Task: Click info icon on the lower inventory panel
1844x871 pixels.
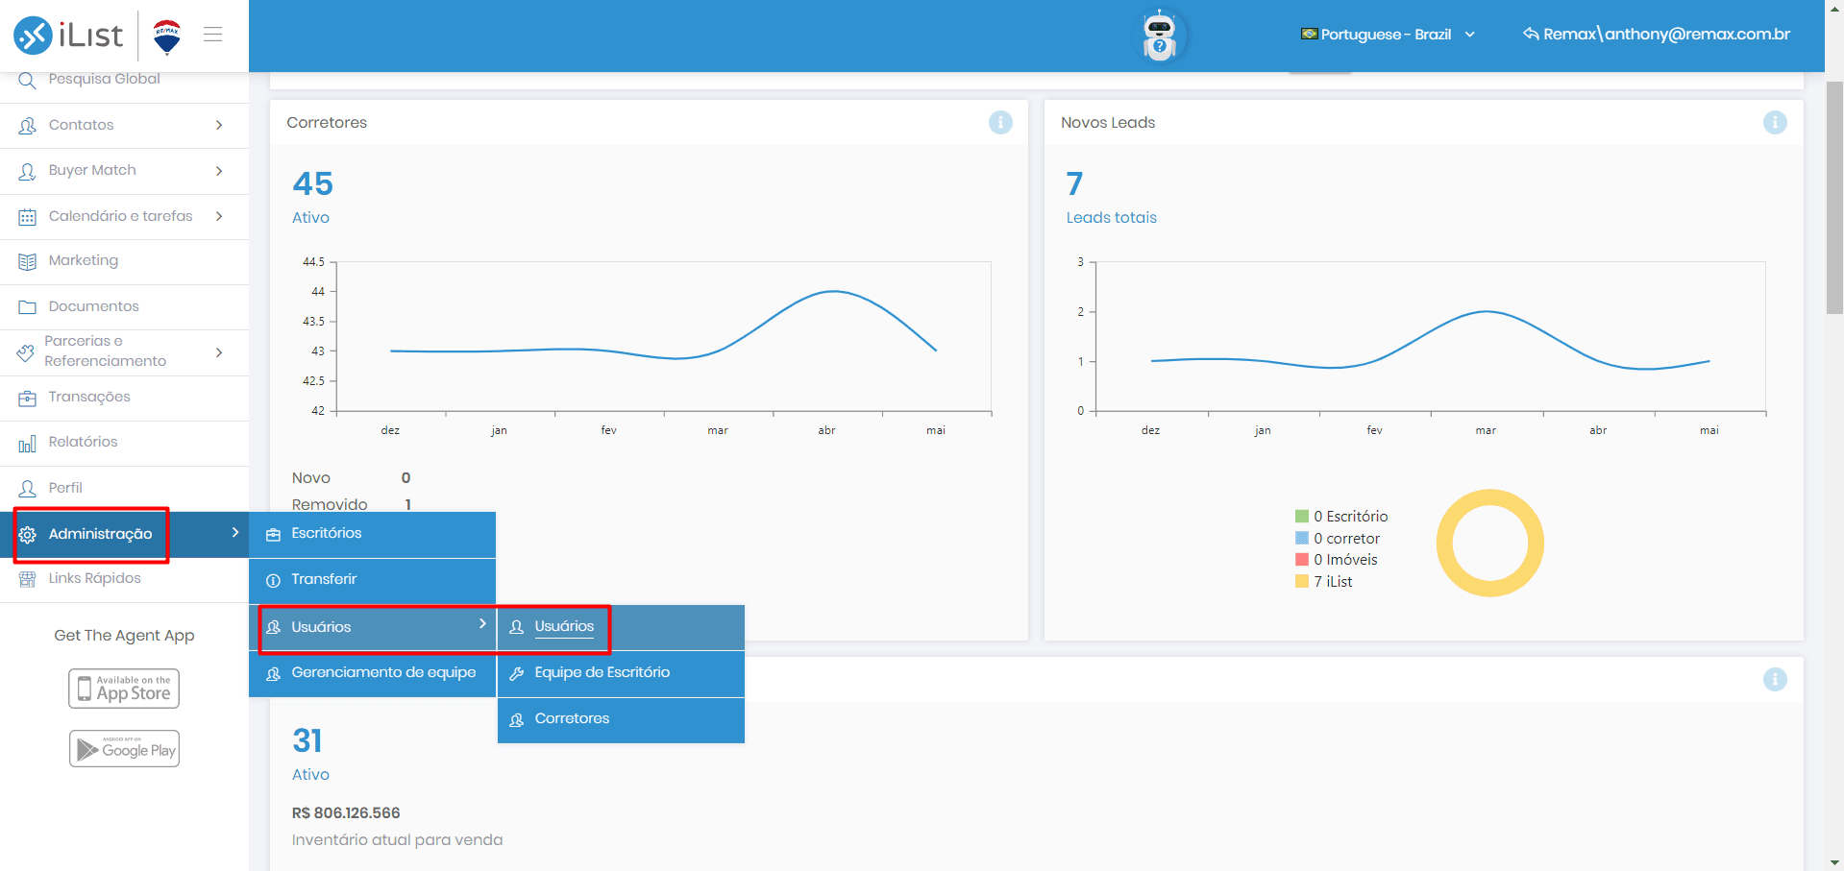Action: [1775, 679]
